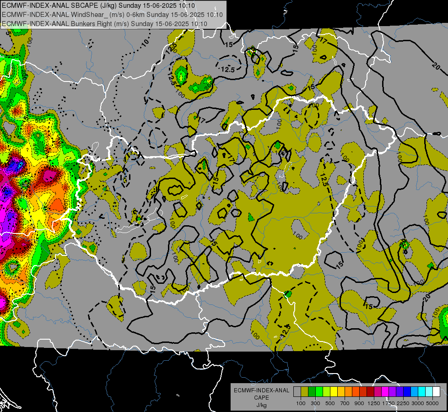448x412 pixels.
Task: Choose the yellow-green swatch left of 500
Action: [x=327, y=392]
